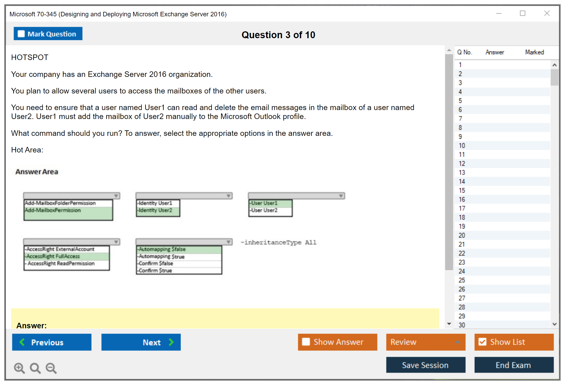
Task: Click the zoom in magnifier icon
Action: point(19,368)
